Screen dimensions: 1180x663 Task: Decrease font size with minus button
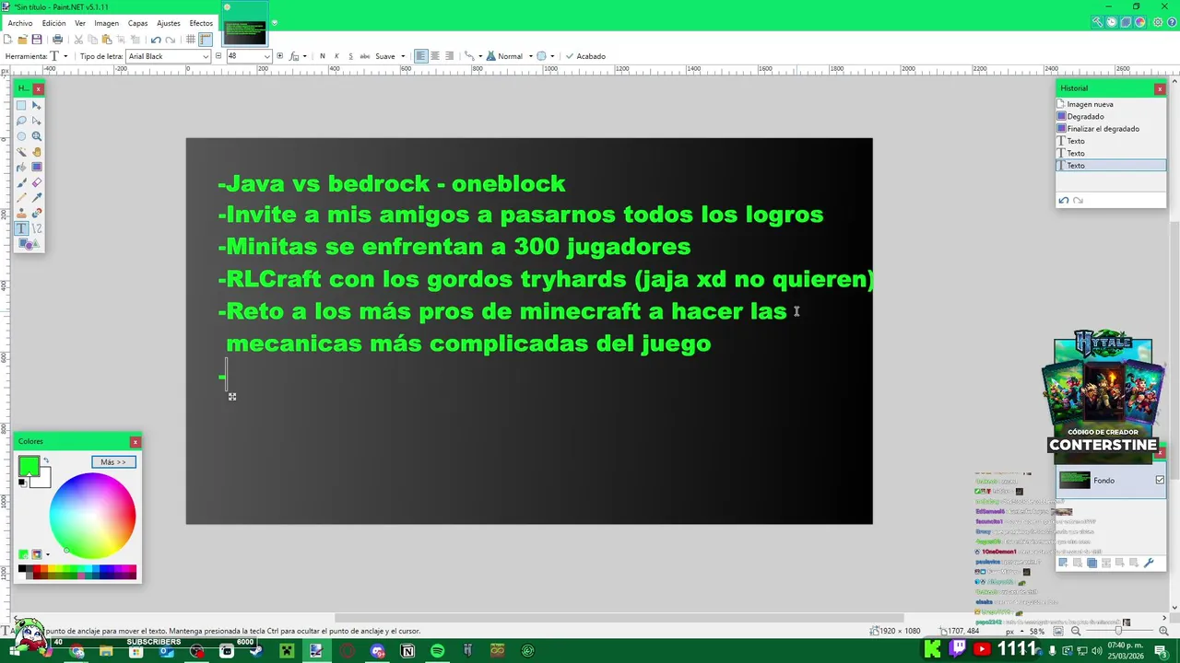[x=218, y=56]
